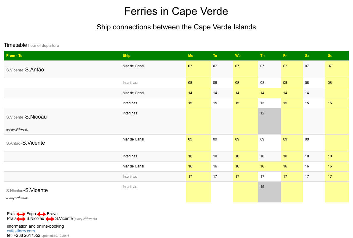Screen dimensions: 353x238
Task: Click the "Ship" column header
Action: [127, 56]
